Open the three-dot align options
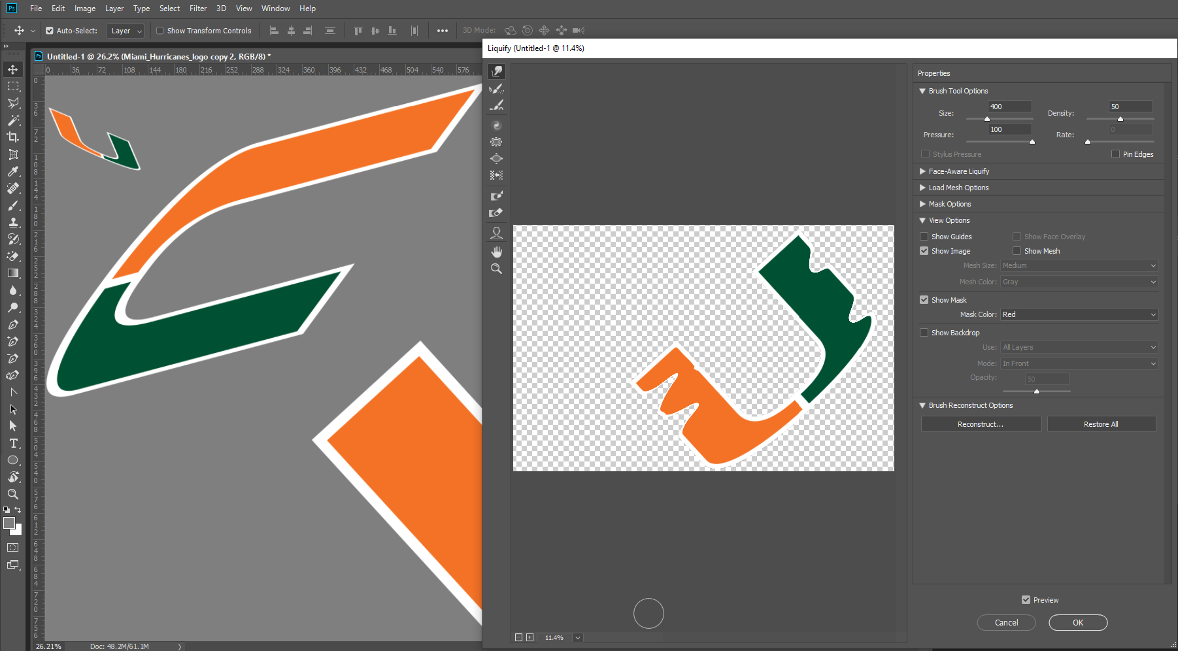 443,31
